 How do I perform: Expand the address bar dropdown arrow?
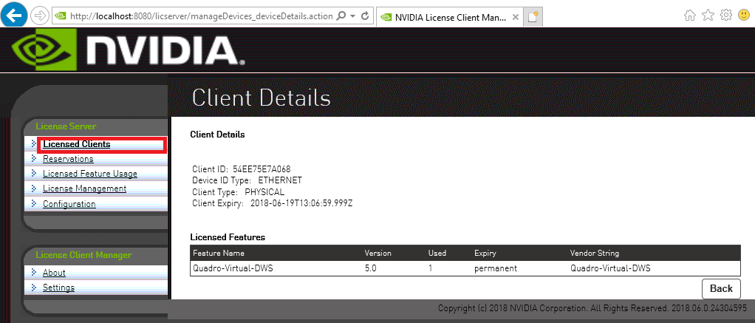click(x=352, y=16)
